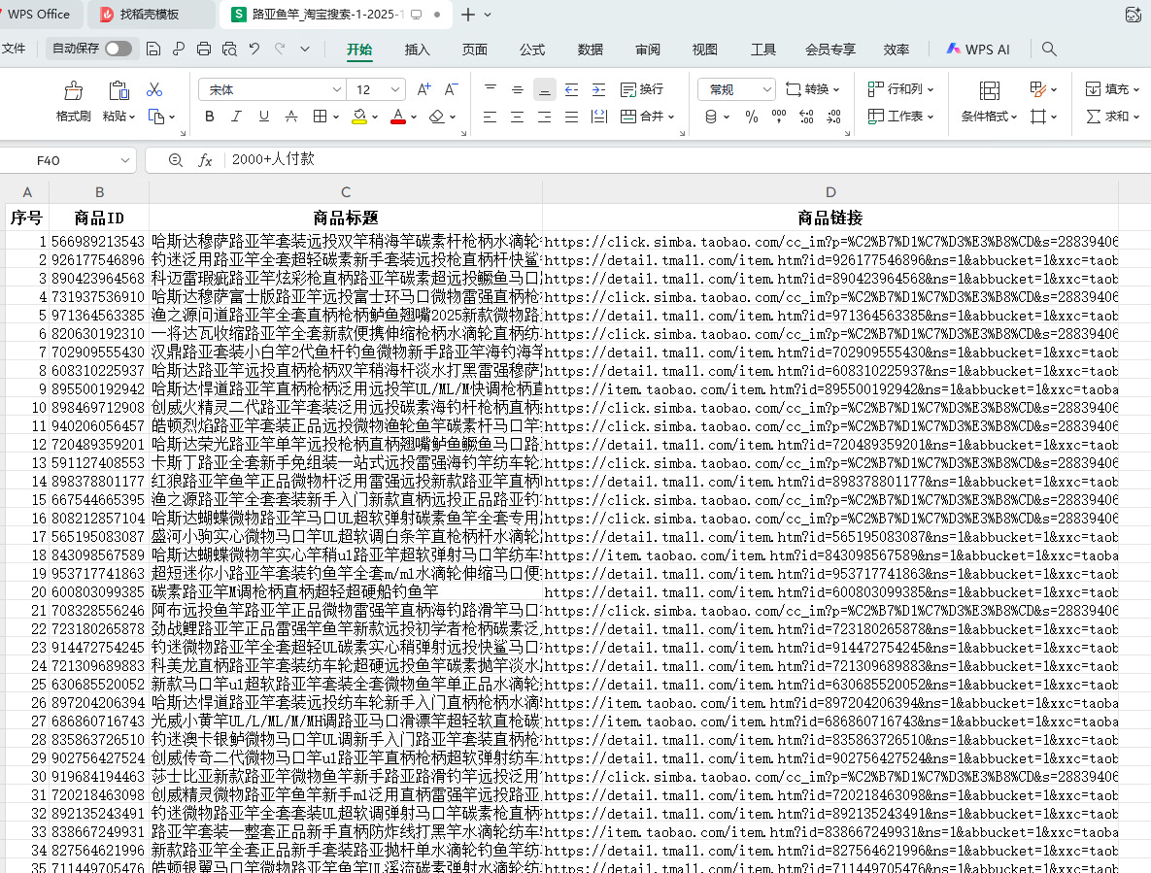
Task: Click the 合并 merge cells button
Action: (647, 117)
